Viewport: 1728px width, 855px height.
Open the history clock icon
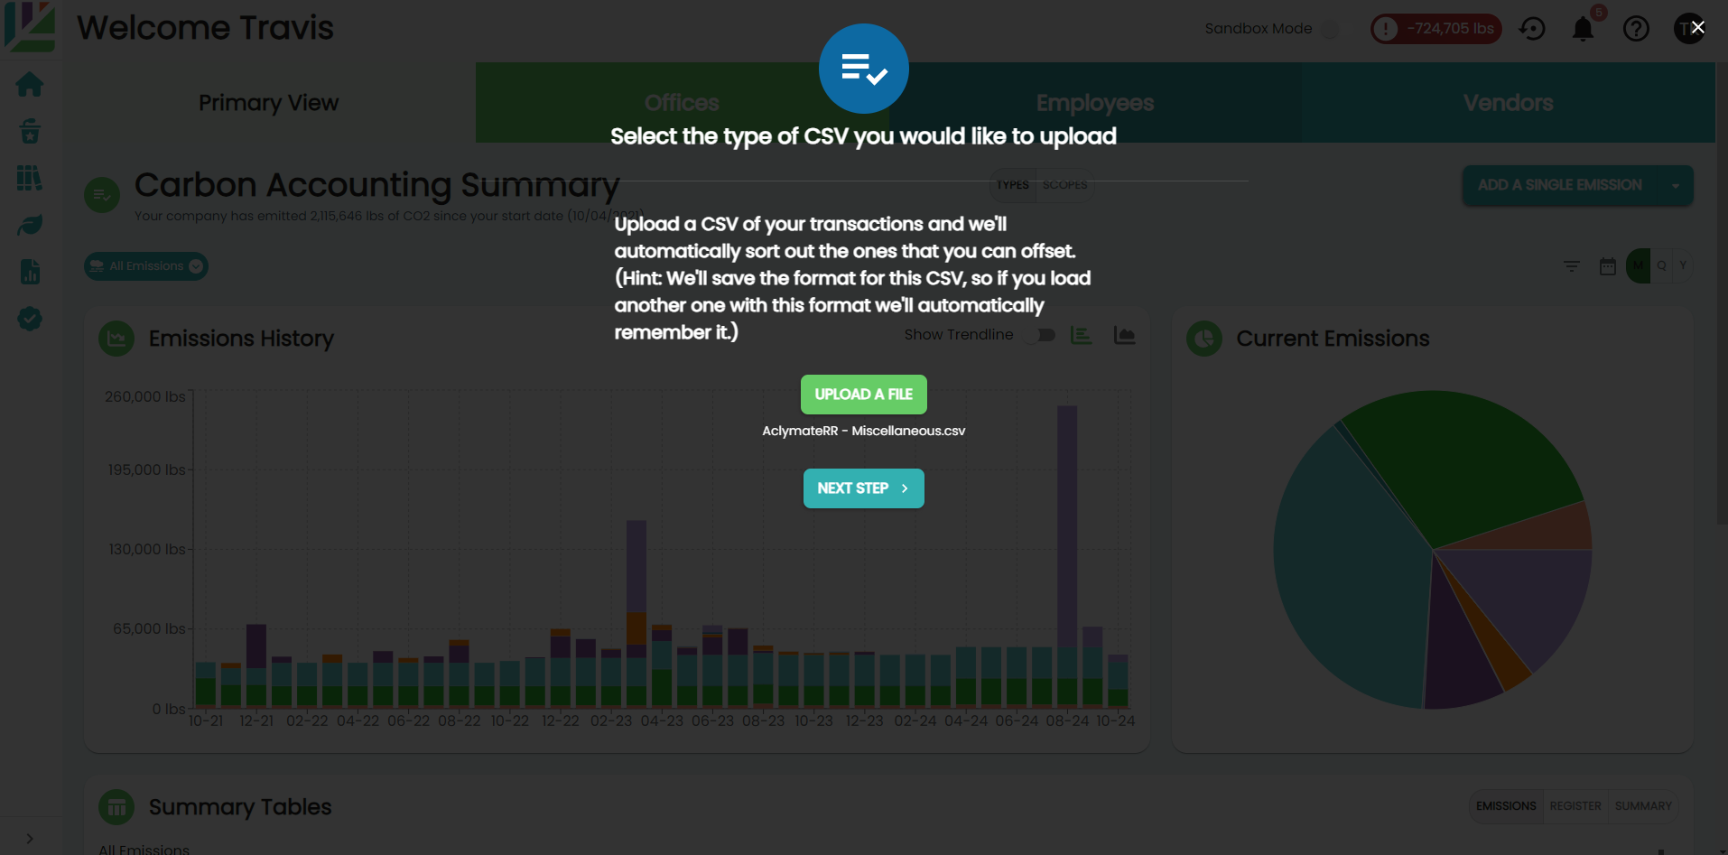(x=1532, y=29)
